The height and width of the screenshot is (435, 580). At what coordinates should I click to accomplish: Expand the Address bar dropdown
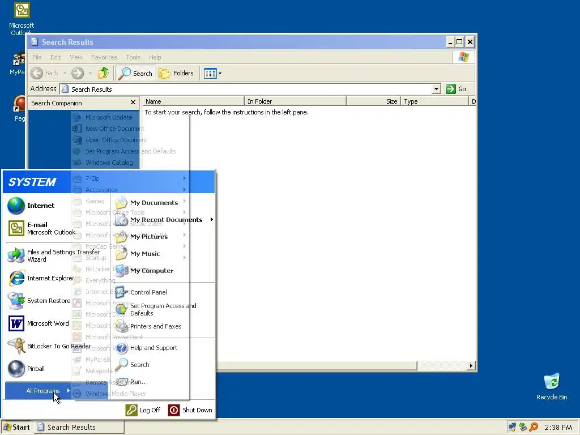tap(437, 89)
